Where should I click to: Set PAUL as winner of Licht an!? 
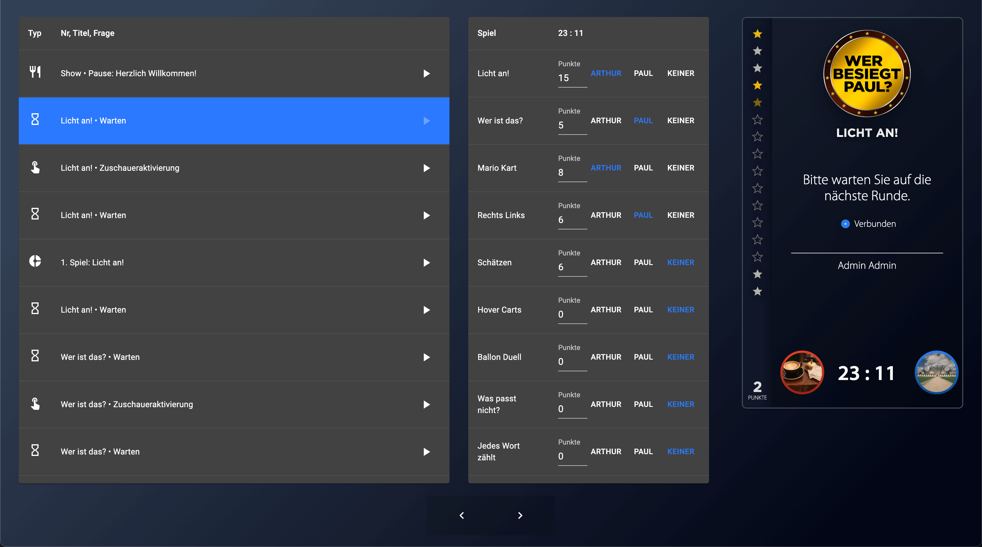[x=643, y=74]
